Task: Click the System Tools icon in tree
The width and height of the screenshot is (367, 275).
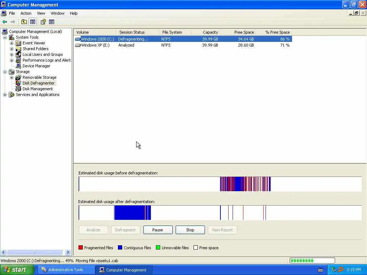Action: [x=11, y=37]
